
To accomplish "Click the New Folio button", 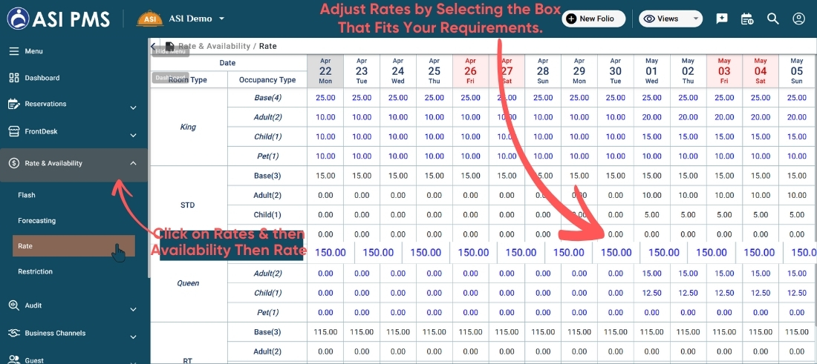I will coord(593,19).
